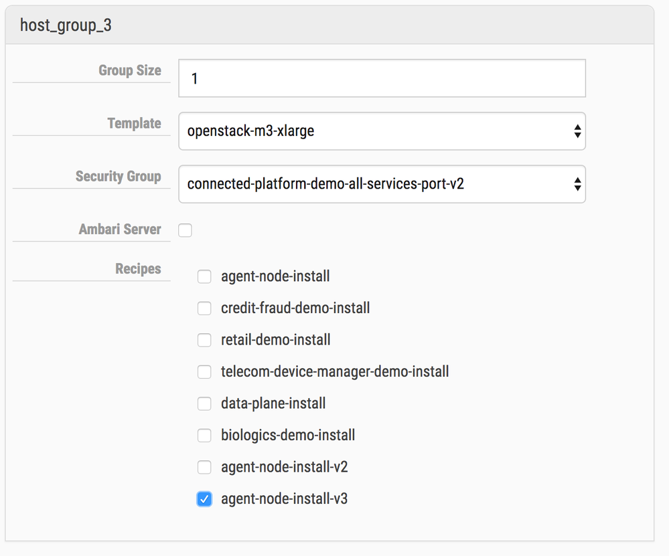This screenshot has width=669, height=556.
Task: Click the Ambari Server field label
Action: pos(120,229)
